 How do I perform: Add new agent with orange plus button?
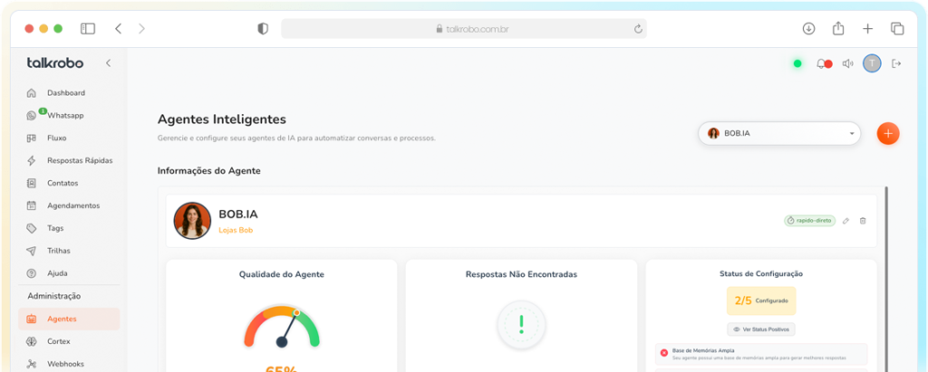888,133
